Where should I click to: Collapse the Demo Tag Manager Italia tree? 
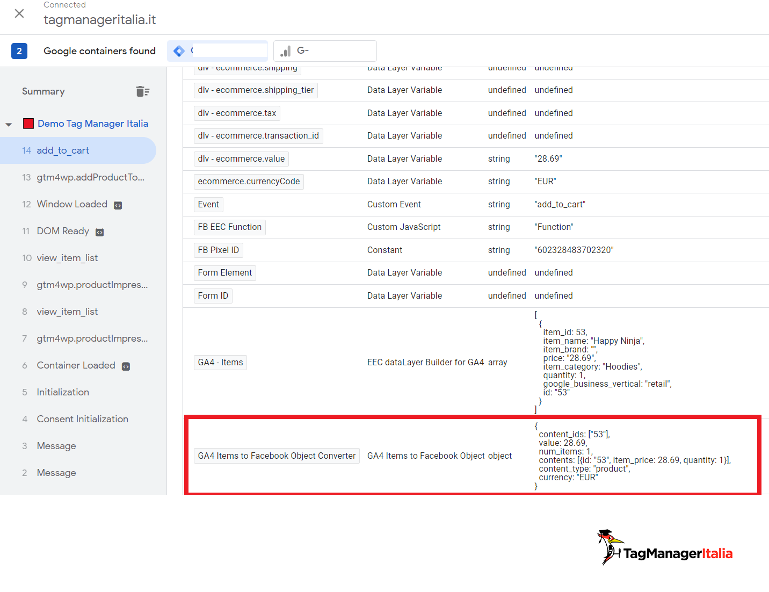pos(9,124)
